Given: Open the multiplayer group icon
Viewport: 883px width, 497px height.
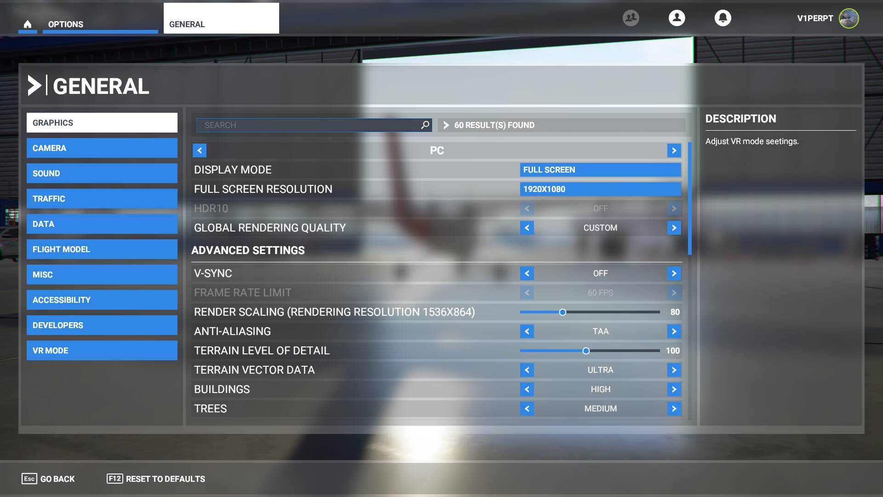Looking at the screenshot, I should tap(631, 18).
